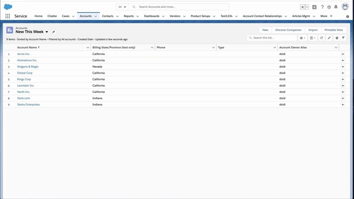Expand the Cases tab dropdown chevron
The width and height of the screenshot is (354, 199).
pos(73,16)
